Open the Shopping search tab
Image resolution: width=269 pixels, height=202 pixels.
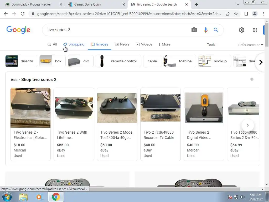click(74, 44)
